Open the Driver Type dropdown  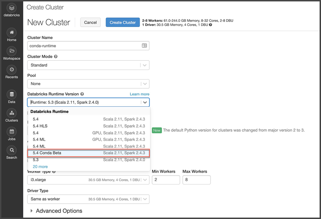(88, 199)
